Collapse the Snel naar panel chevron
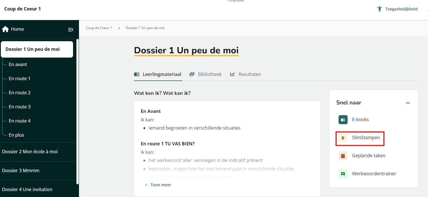 pyautogui.click(x=408, y=103)
